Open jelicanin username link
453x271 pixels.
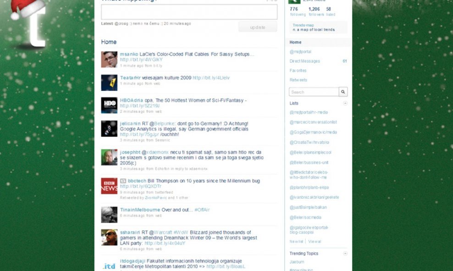pos(130,123)
